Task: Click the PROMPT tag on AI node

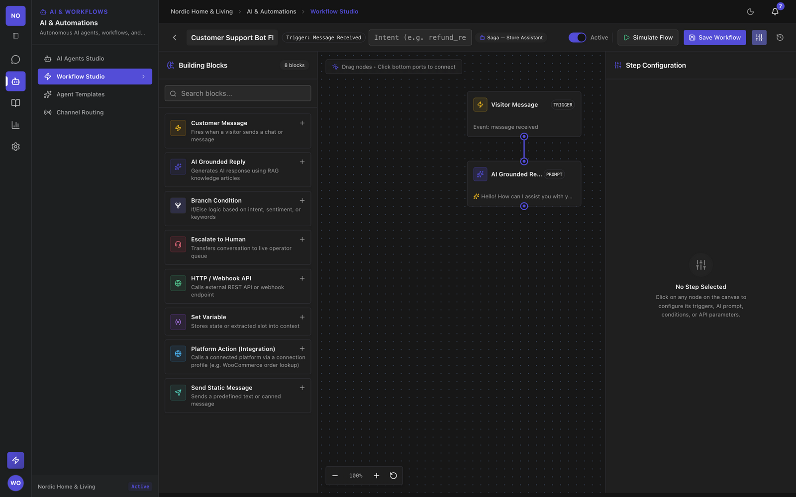Action: (554, 174)
